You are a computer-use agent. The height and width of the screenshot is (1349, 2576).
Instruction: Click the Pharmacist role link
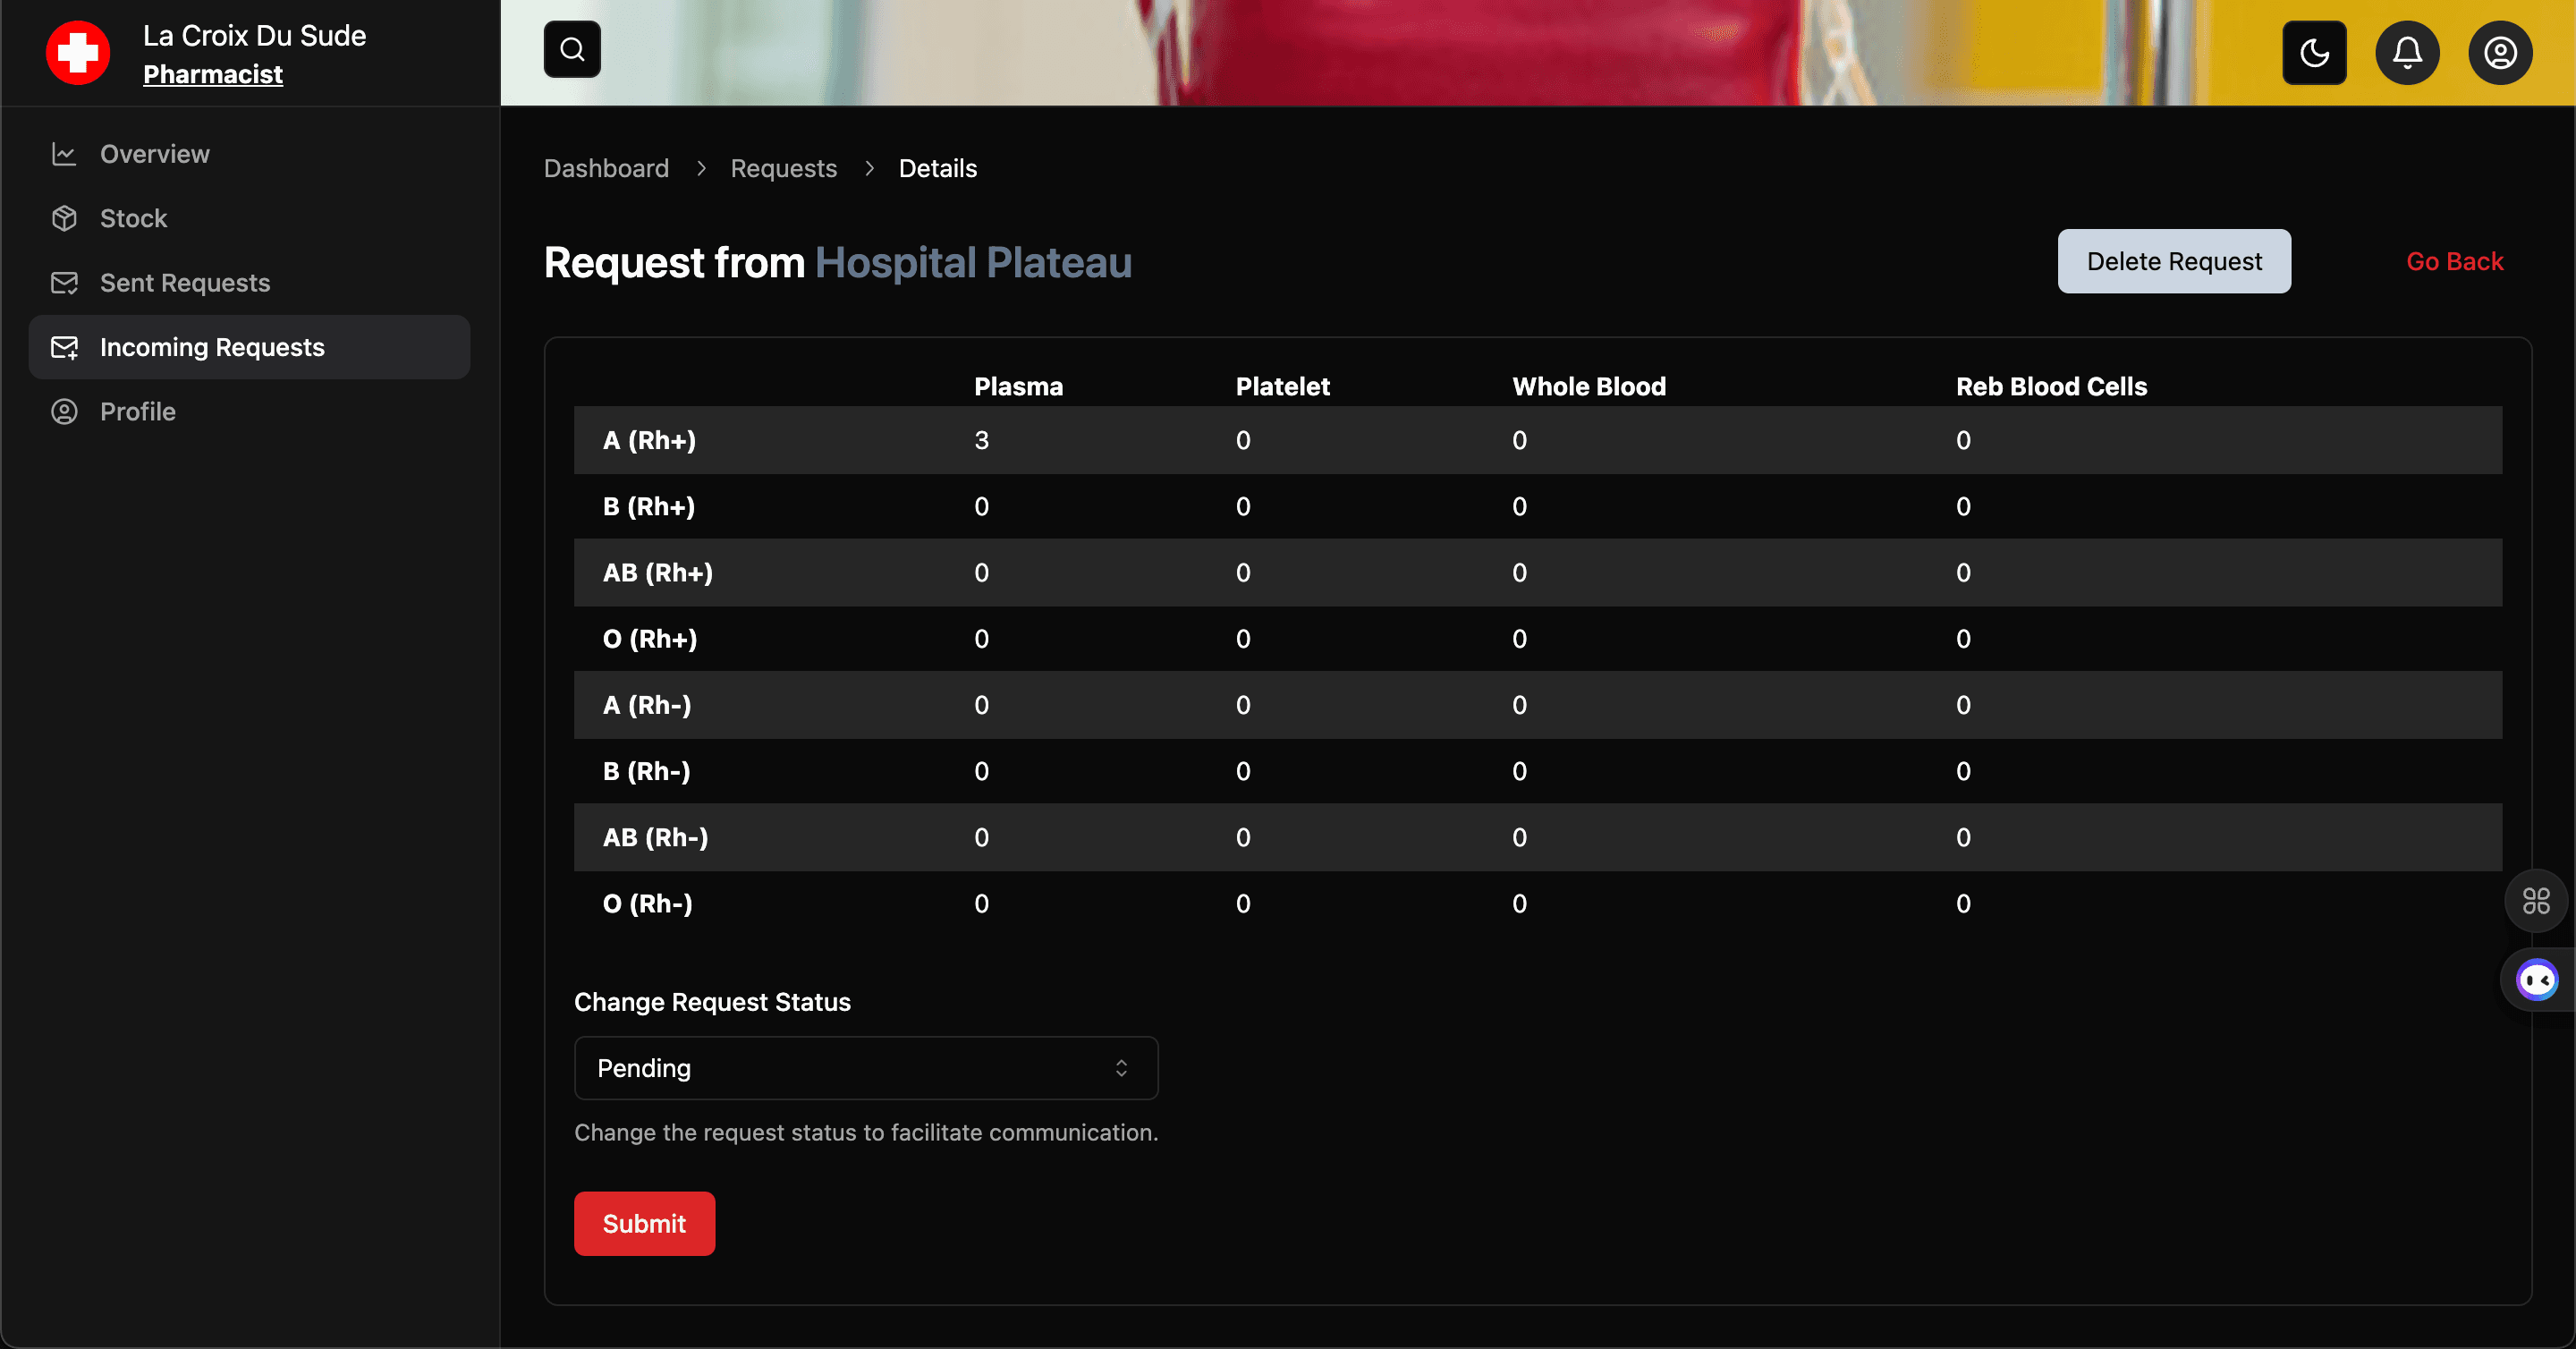213,74
